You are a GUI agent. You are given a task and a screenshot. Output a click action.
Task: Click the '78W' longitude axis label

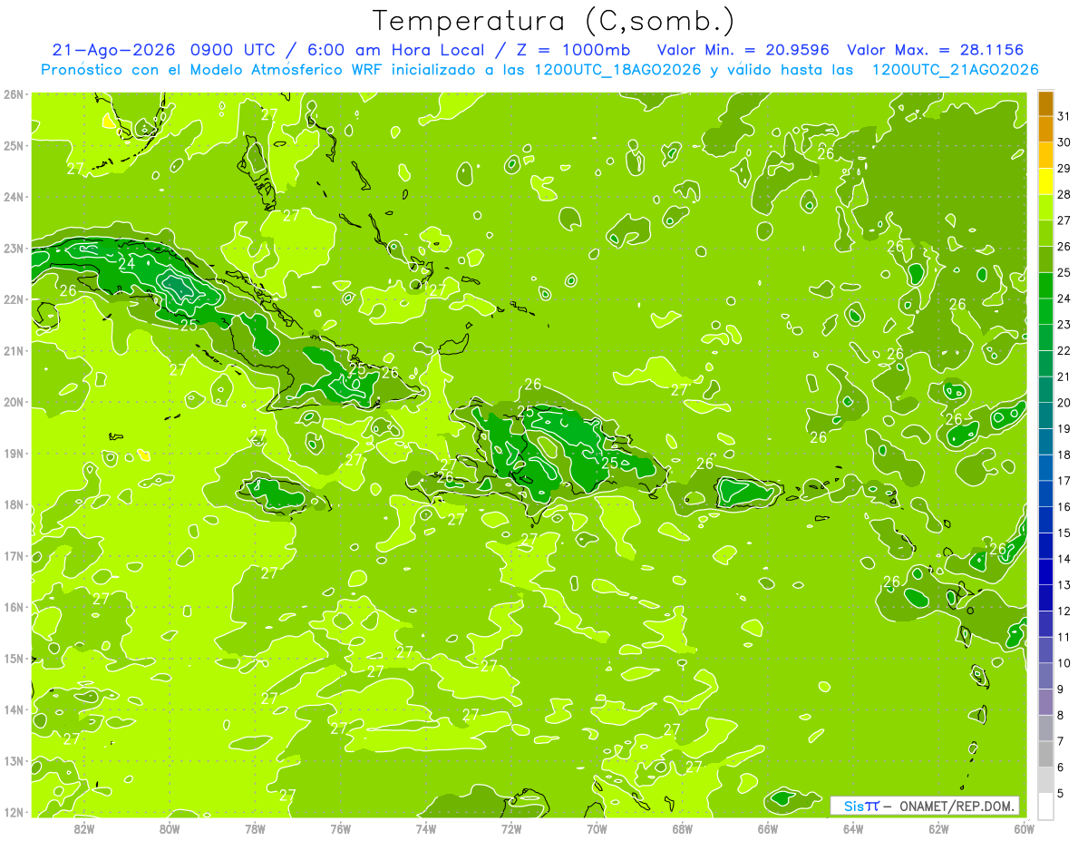255,827
